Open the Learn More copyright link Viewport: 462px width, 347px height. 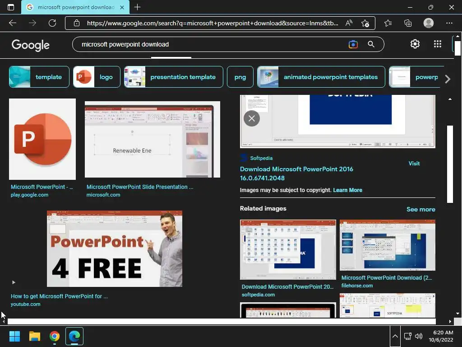point(347,190)
